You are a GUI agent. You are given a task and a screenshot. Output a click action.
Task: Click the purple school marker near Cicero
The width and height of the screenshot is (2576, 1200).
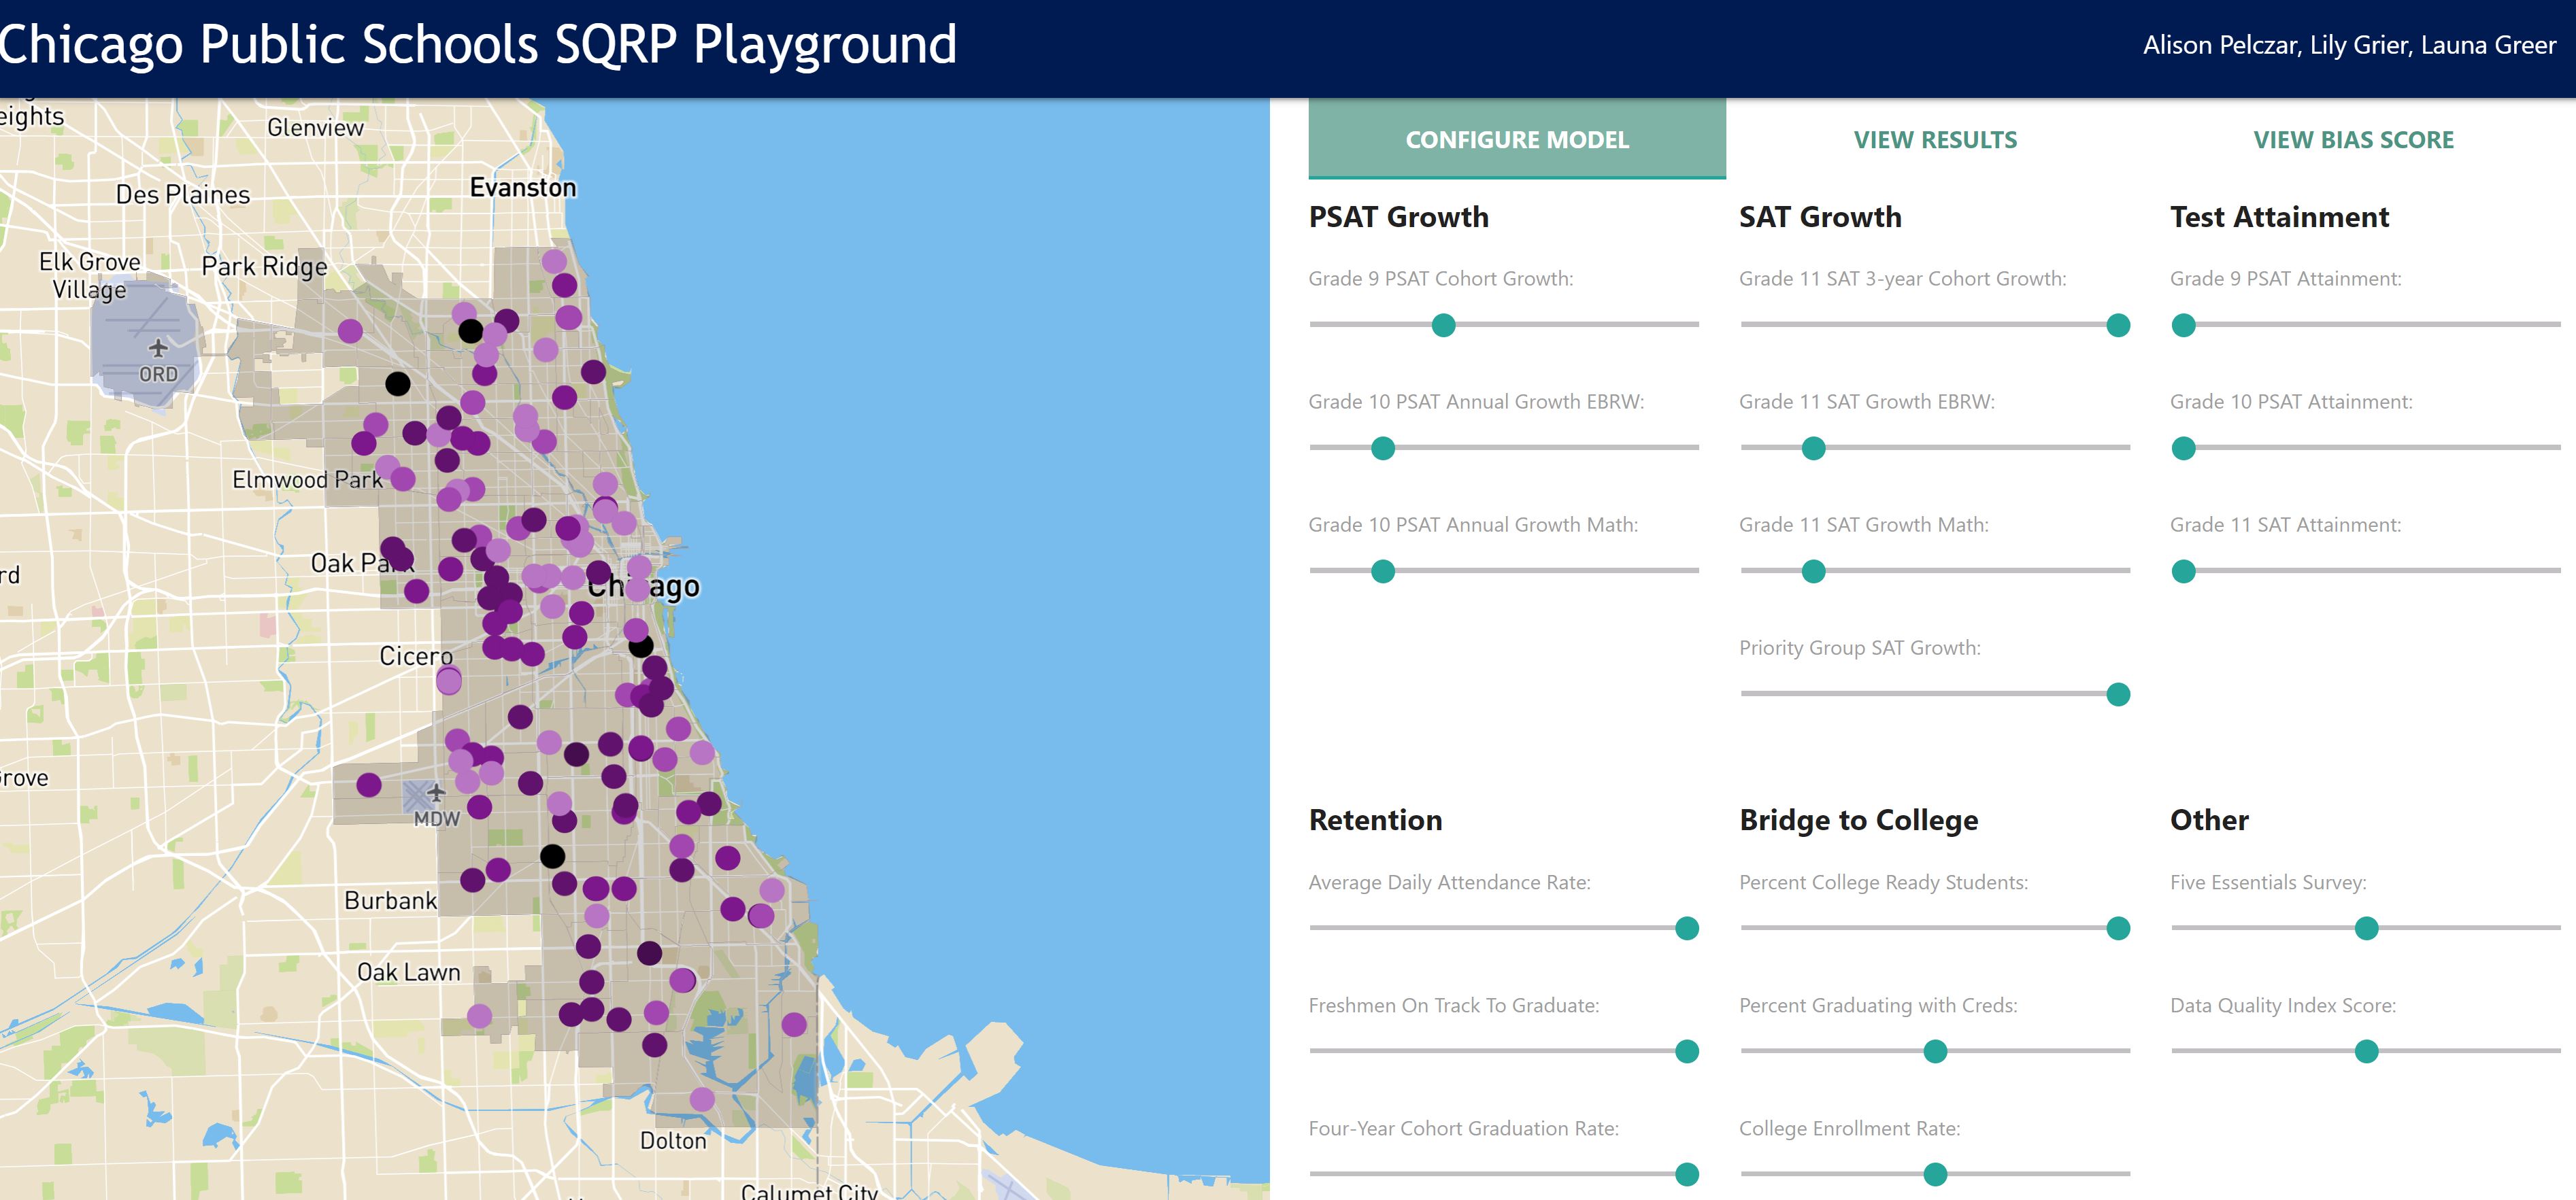point(449,681)
